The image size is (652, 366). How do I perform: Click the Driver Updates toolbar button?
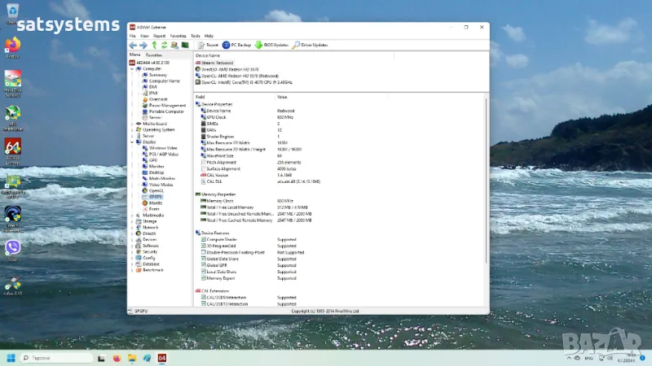click(311, 46)
